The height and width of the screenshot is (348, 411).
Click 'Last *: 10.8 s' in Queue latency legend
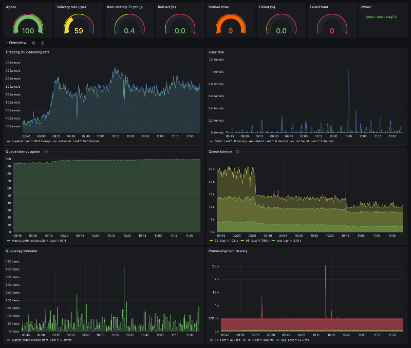click(x=229, y=241)
